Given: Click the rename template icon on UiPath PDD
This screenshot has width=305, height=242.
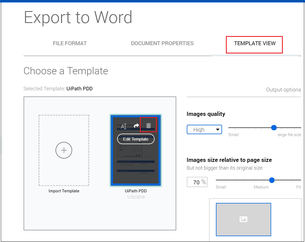Looking at the screenshot, I should 124,126.
